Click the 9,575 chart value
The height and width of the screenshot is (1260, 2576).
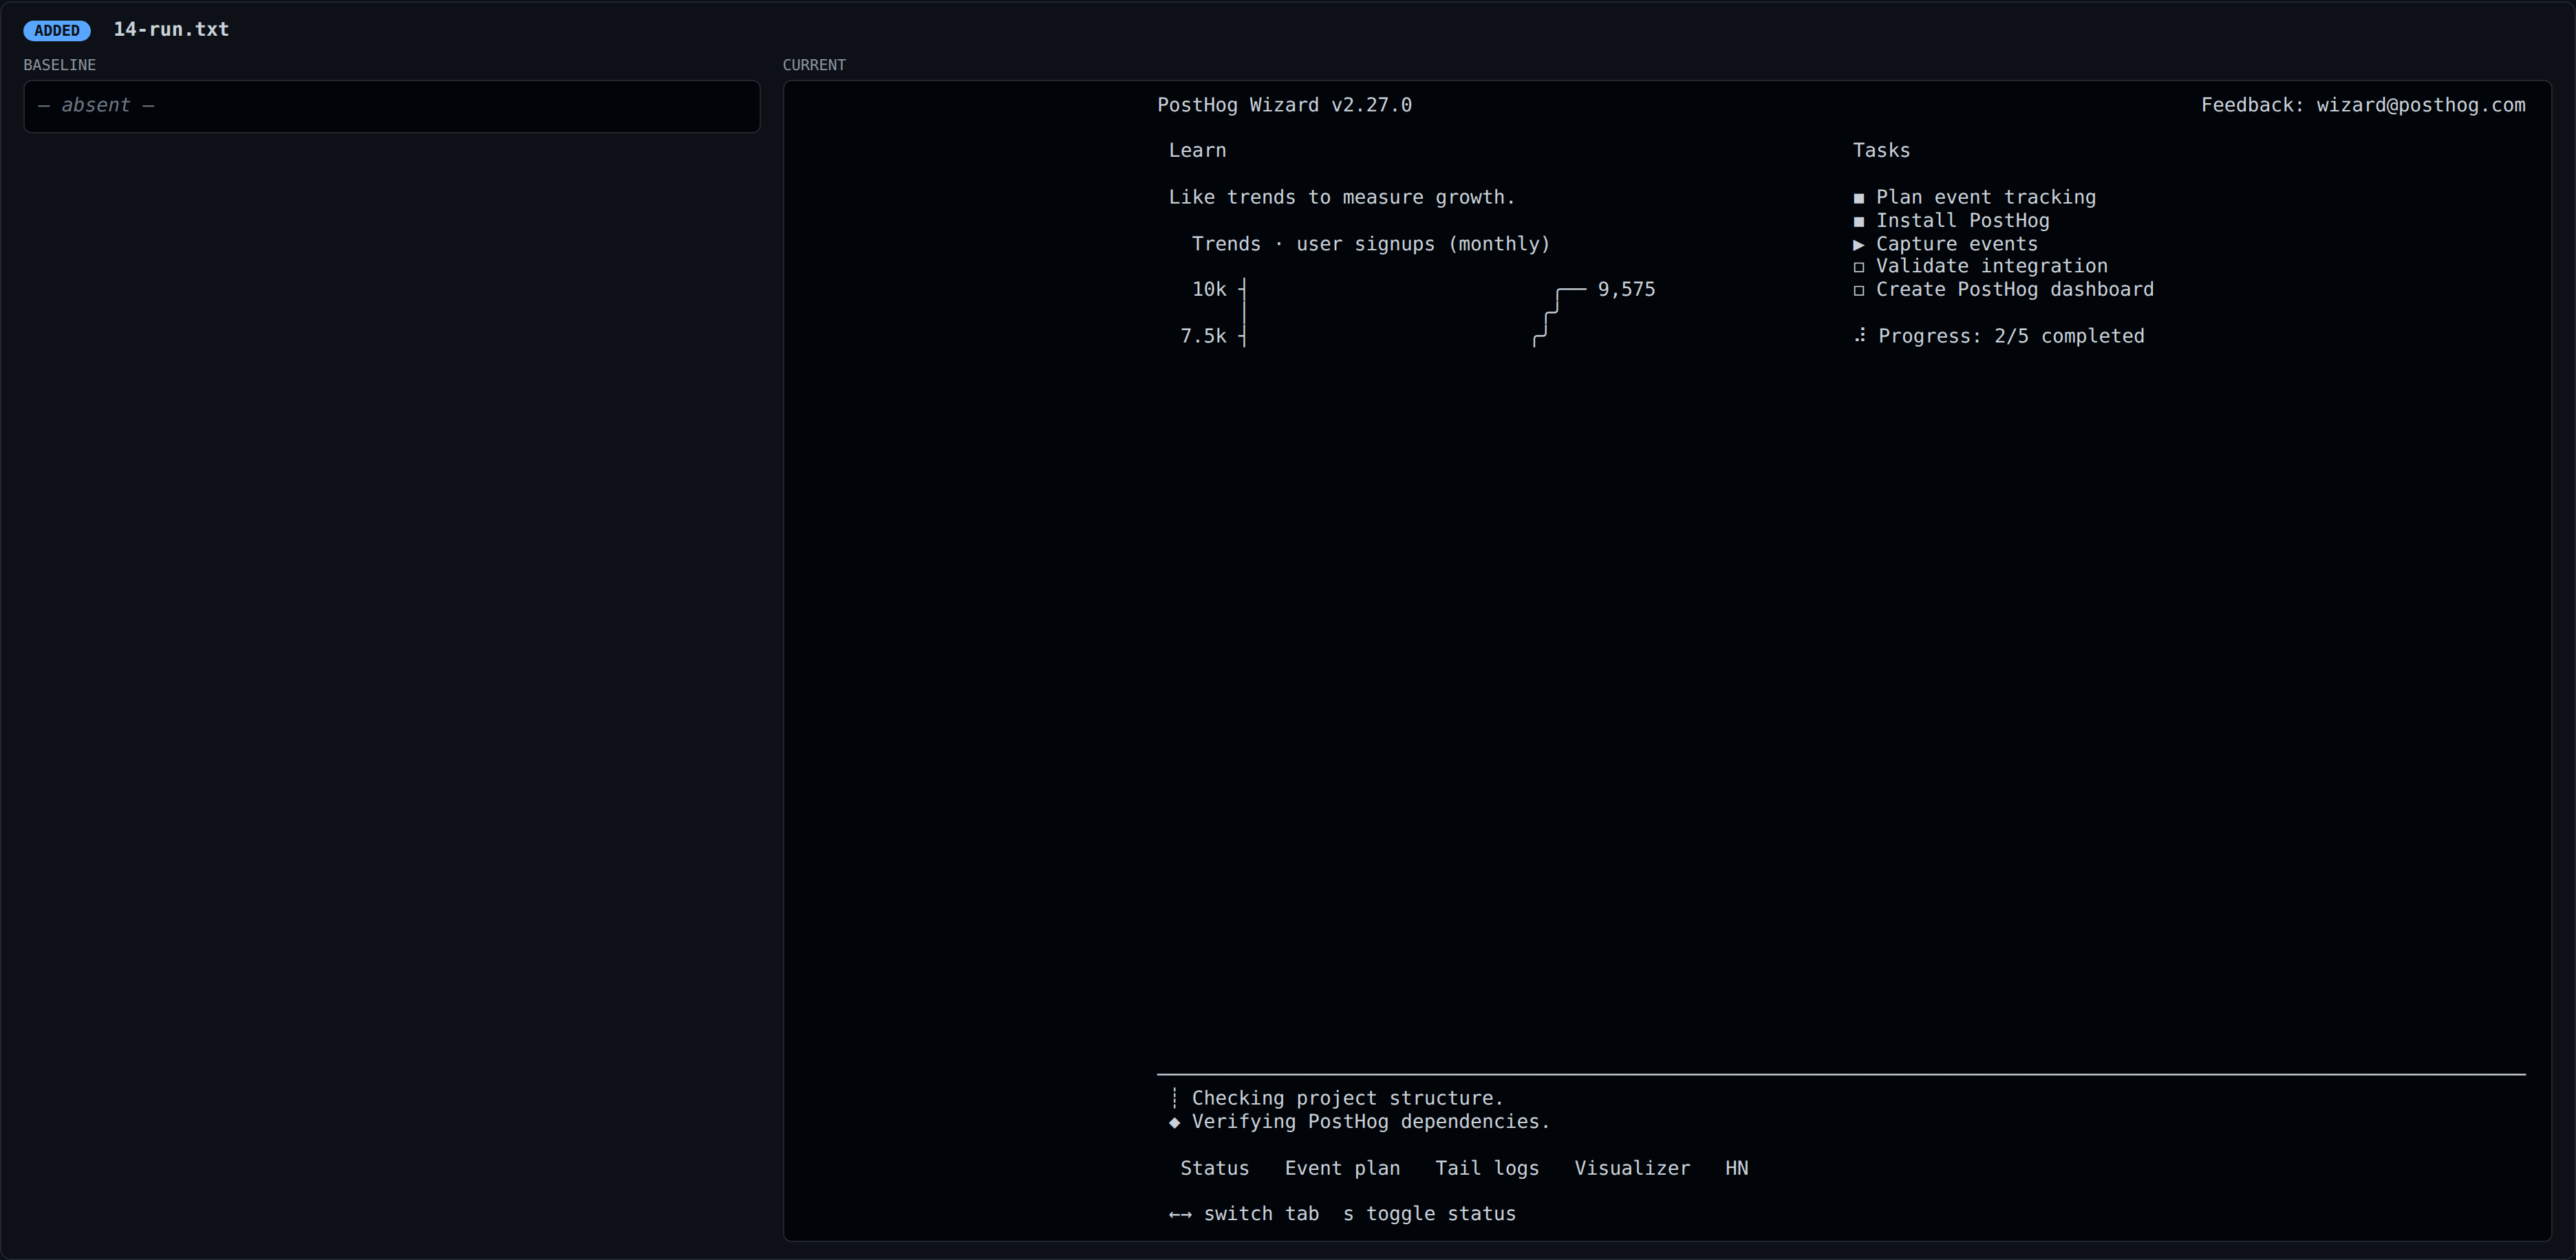(1626, 289)
